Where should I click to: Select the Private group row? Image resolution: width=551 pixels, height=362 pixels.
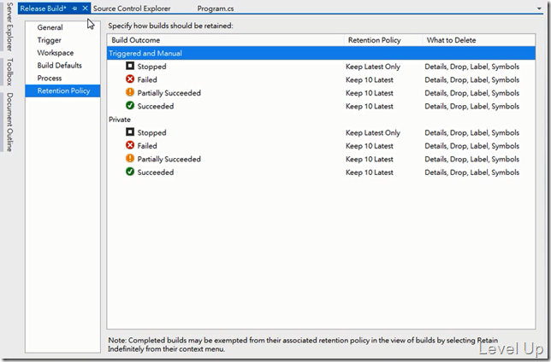(321, 120)
